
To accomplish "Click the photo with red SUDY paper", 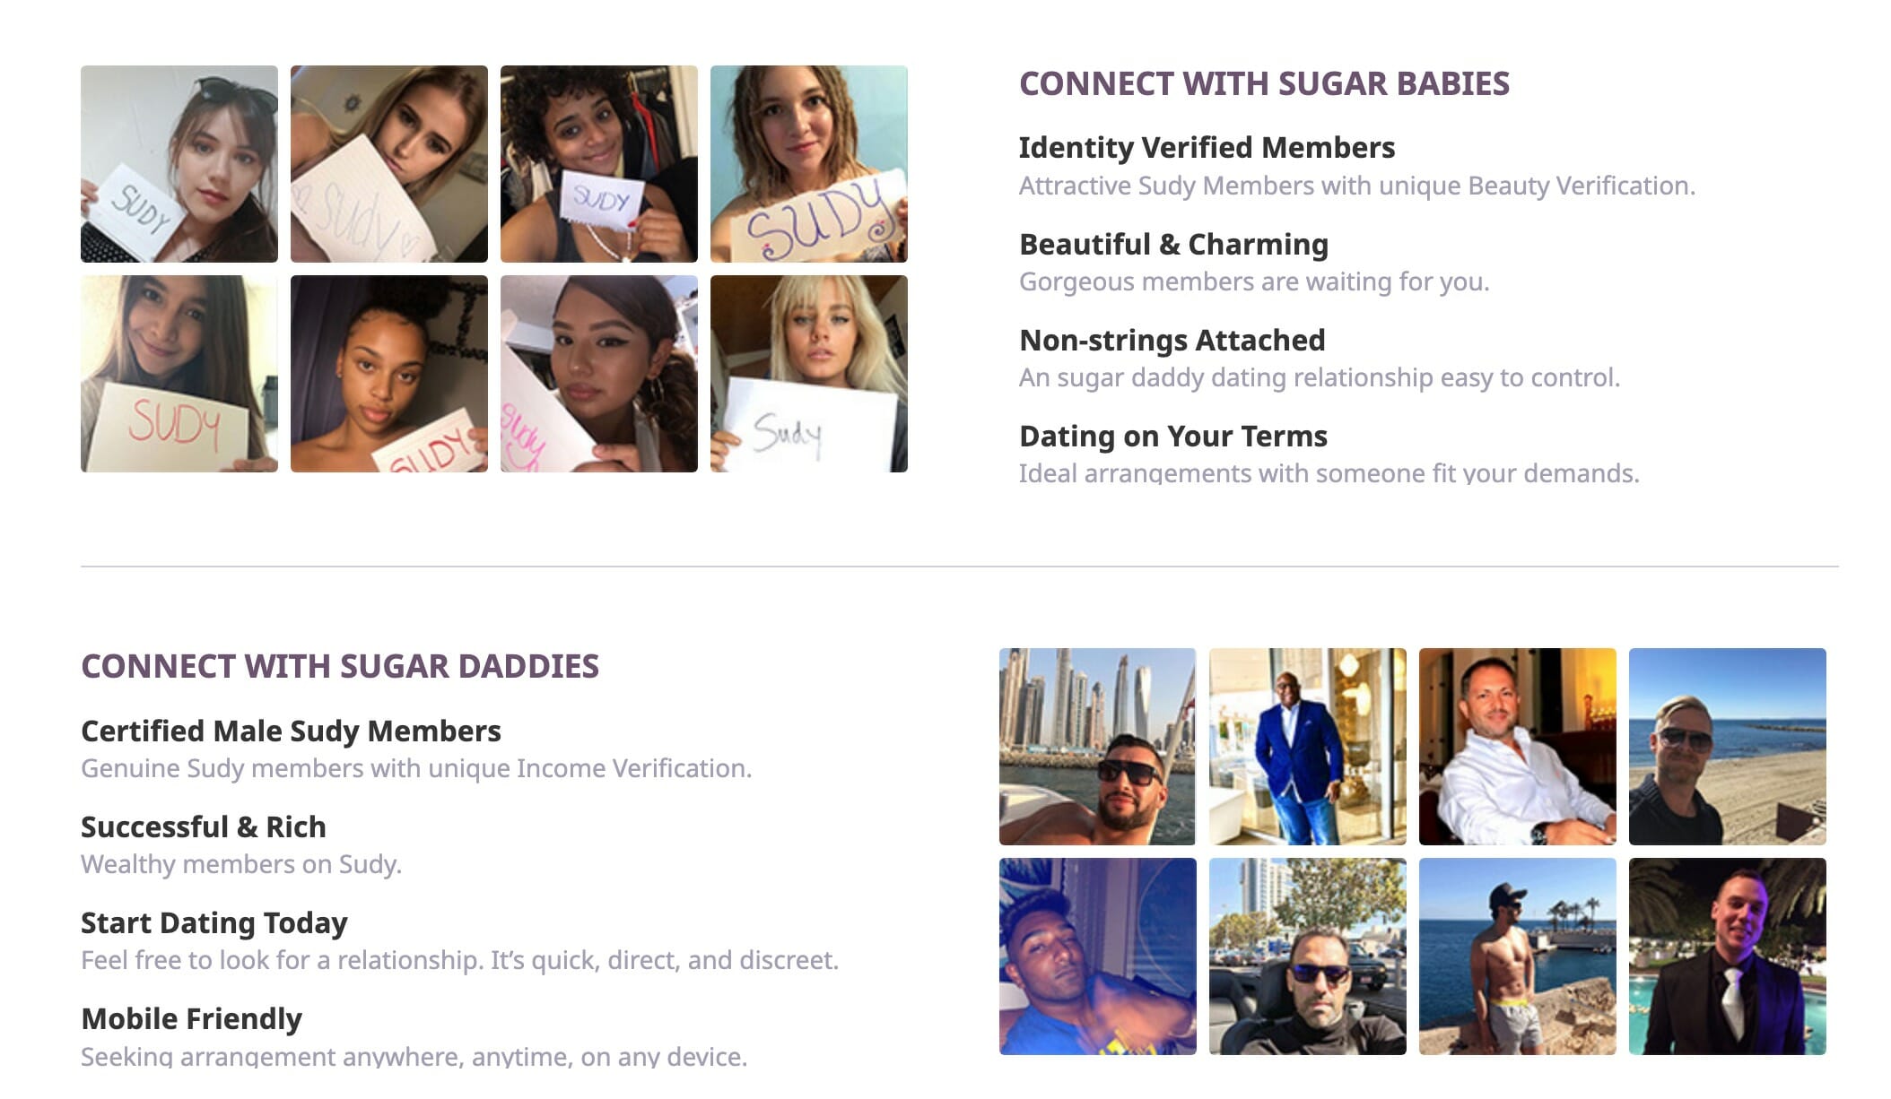I will pos(179,374).
